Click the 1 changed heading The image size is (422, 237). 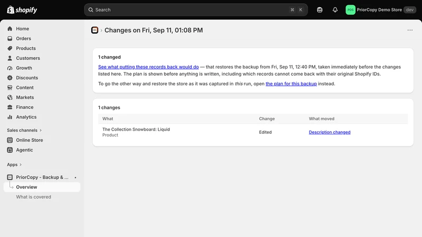109,57
